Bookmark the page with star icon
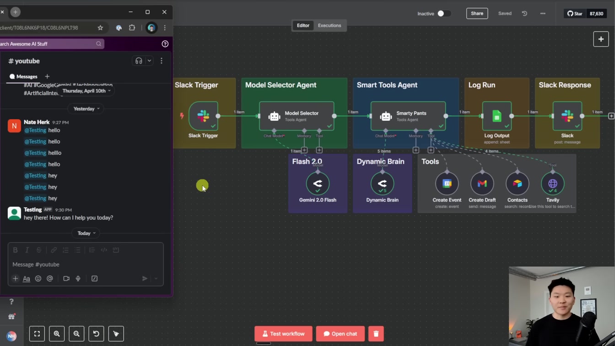This screenshot has height=346, width=615. 100,28
